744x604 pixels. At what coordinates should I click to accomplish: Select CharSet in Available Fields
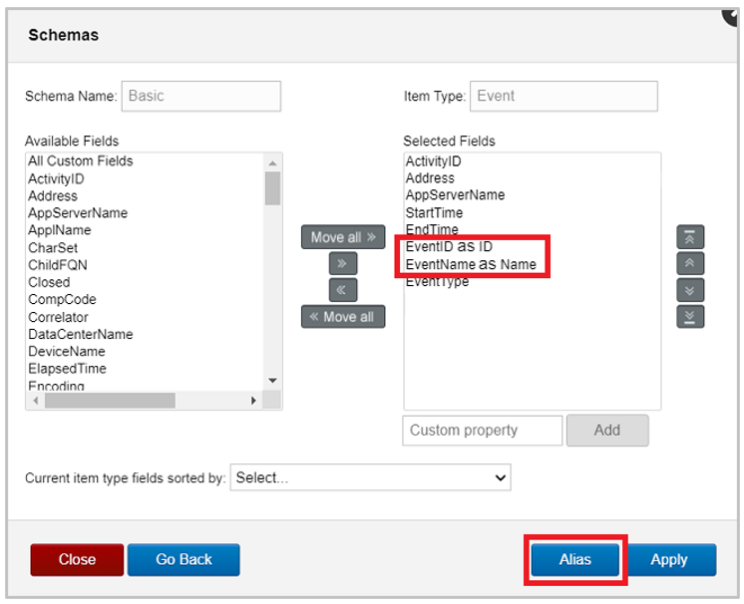[53, 247]
